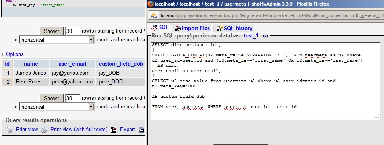Select the Pete Potes cell
The height and width of the screenshot is (145, 384).
(x=31, y=82)
